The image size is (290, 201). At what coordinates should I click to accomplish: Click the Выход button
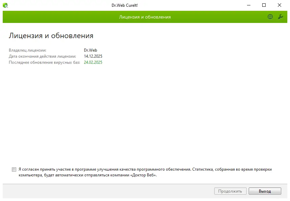coord(265,191)
